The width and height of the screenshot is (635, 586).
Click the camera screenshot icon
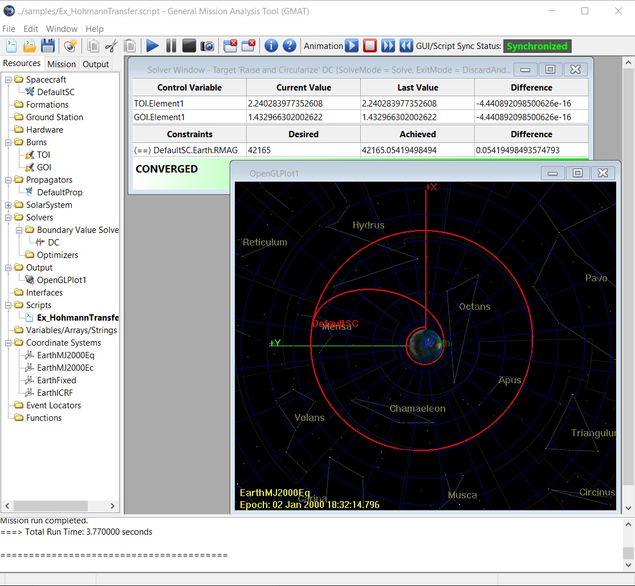point(207,46)
